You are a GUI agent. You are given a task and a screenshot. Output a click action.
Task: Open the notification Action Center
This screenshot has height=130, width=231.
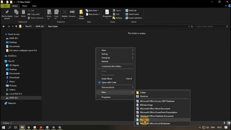[226, 127]
